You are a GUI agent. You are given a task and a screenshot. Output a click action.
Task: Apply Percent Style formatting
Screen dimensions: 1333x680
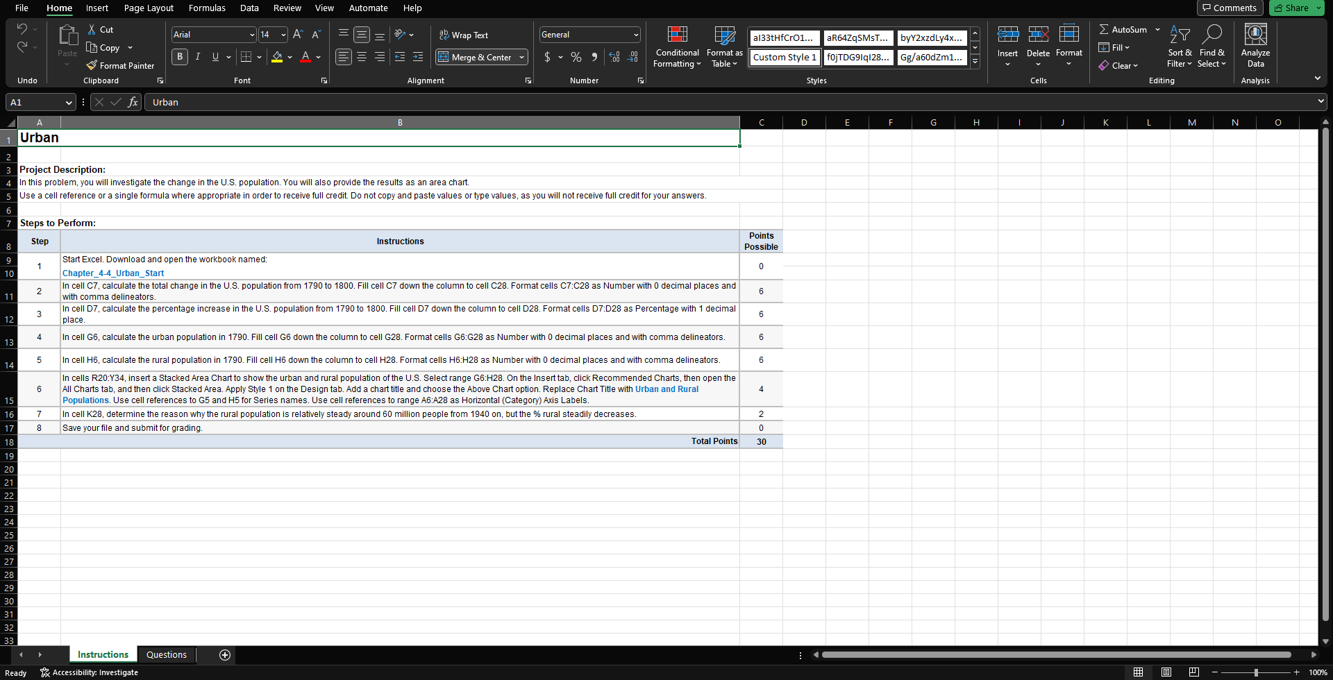(x=576, y=57)
